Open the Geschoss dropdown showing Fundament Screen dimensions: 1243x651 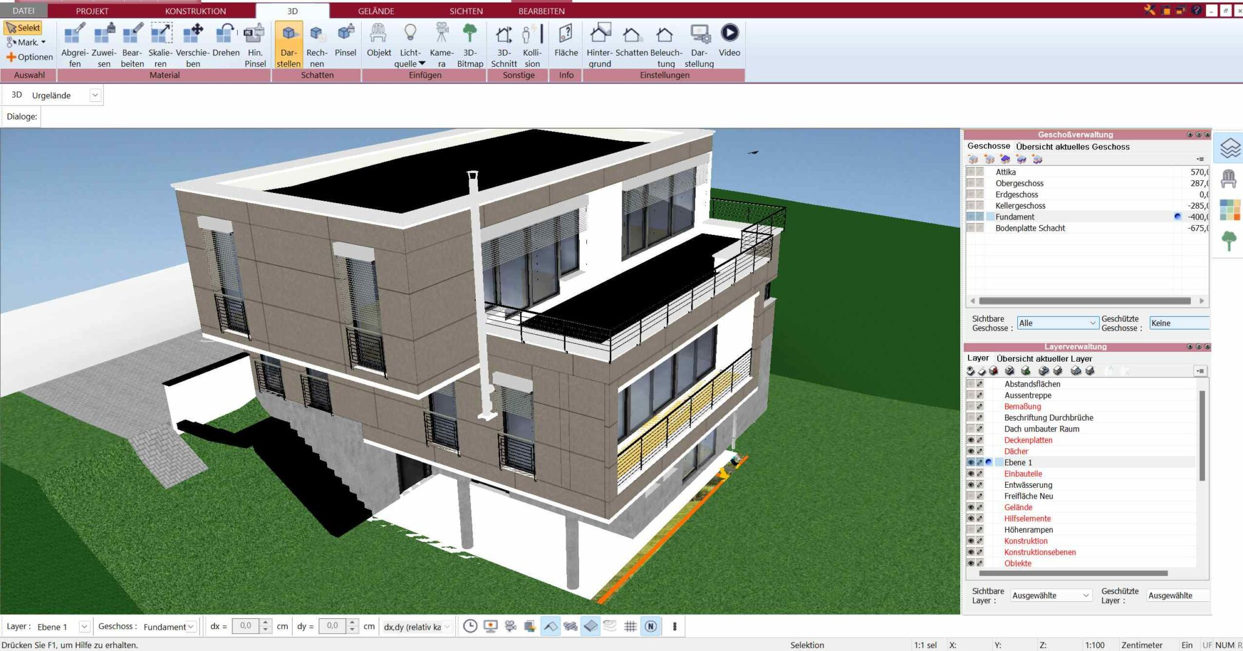[x=192, y=626]
